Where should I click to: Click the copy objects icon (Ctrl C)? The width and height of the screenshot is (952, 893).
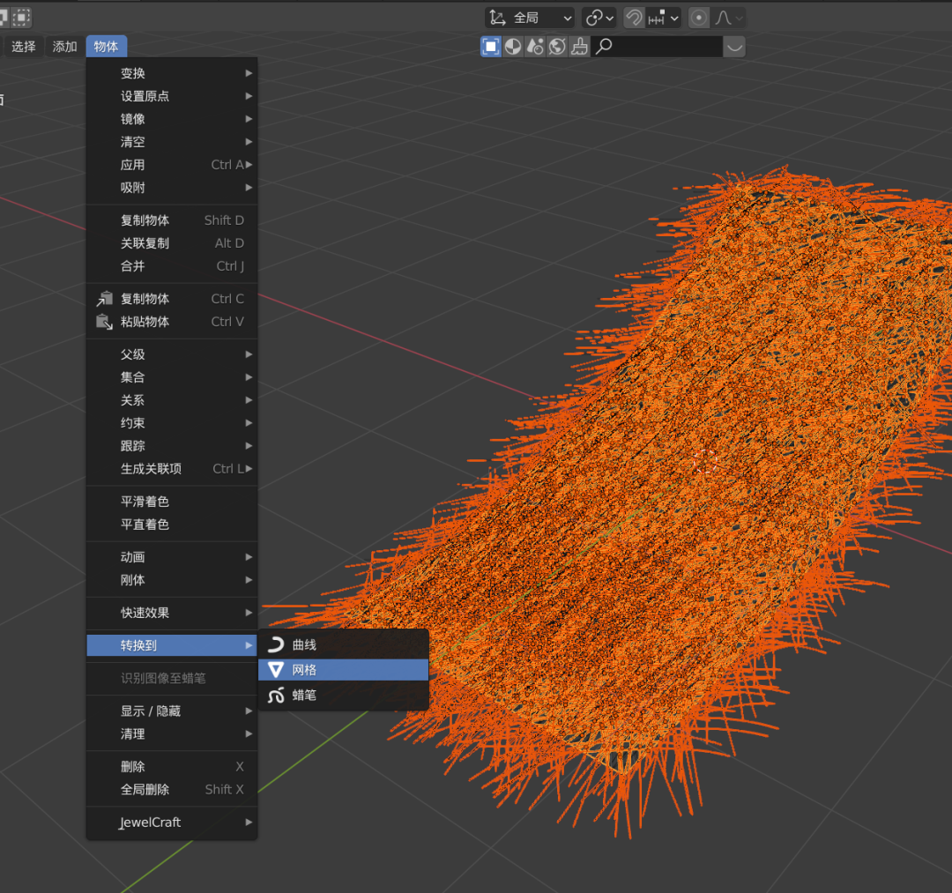click(x=104, y=299)
